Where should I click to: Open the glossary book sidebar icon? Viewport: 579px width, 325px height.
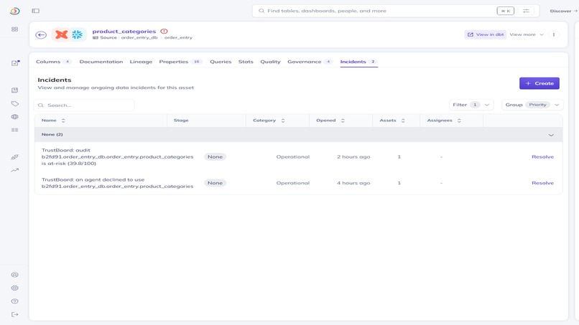[x=15, y=90]
